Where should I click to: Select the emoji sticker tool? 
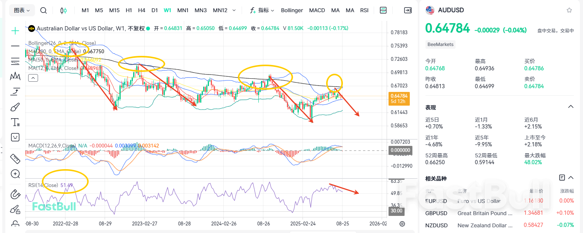15,138
